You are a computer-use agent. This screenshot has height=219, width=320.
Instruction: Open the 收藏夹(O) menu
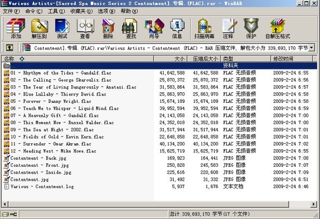coord(81,11)
